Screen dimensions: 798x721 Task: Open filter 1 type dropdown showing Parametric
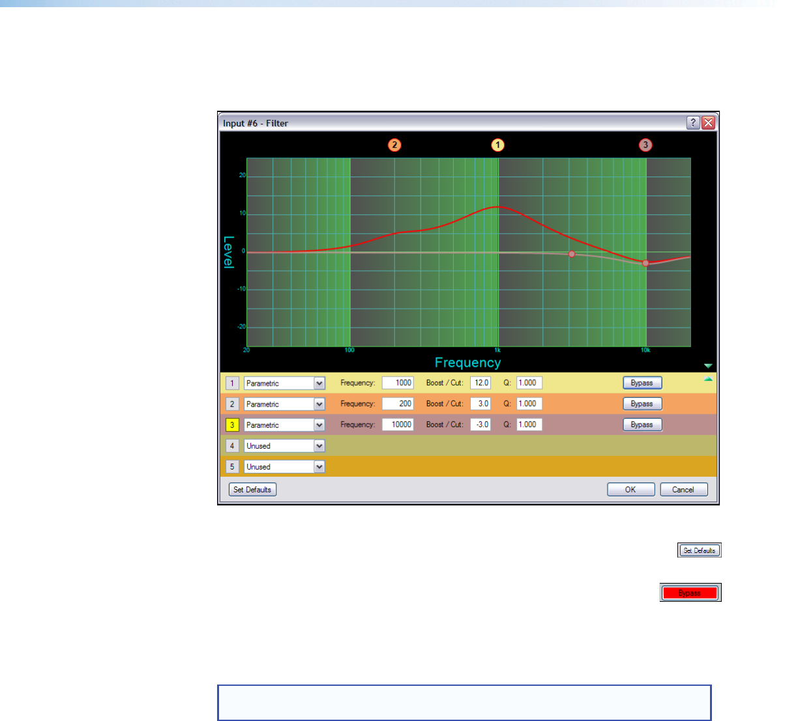[x=284, y=383]
